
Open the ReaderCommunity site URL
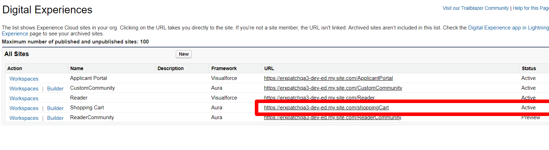tap(332, 118)
